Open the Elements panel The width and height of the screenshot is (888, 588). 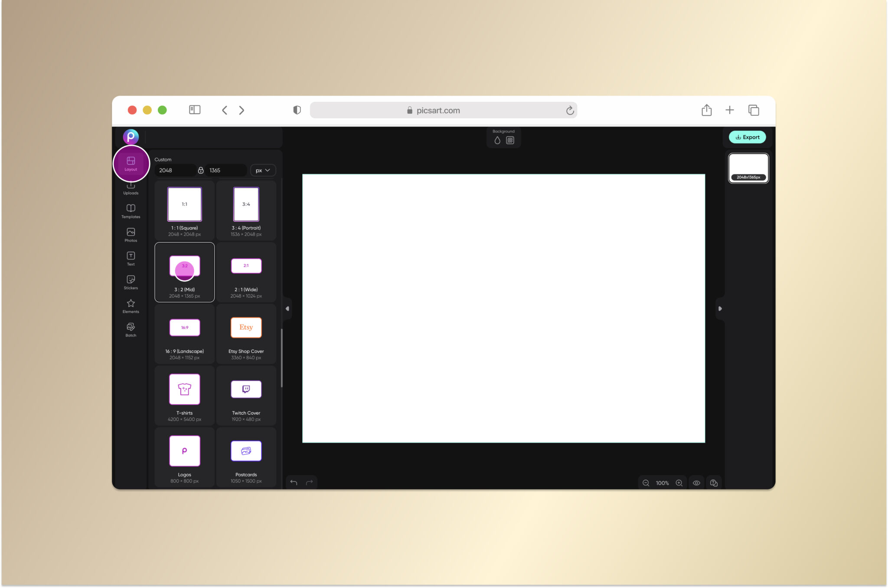tap(131, 305)
